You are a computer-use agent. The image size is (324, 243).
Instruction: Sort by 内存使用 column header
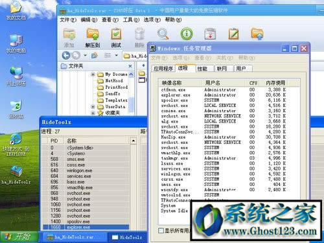click(275, 83)
